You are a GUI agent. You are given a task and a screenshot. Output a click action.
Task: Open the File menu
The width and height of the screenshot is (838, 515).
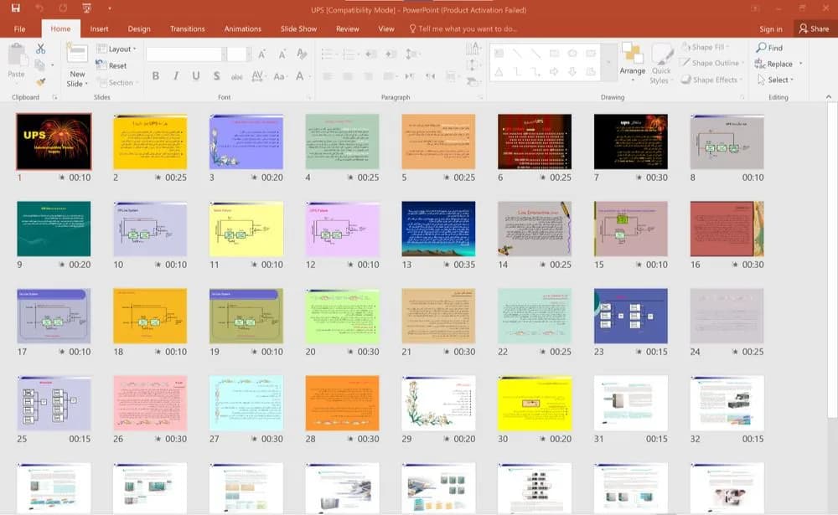tap(20, 28)
